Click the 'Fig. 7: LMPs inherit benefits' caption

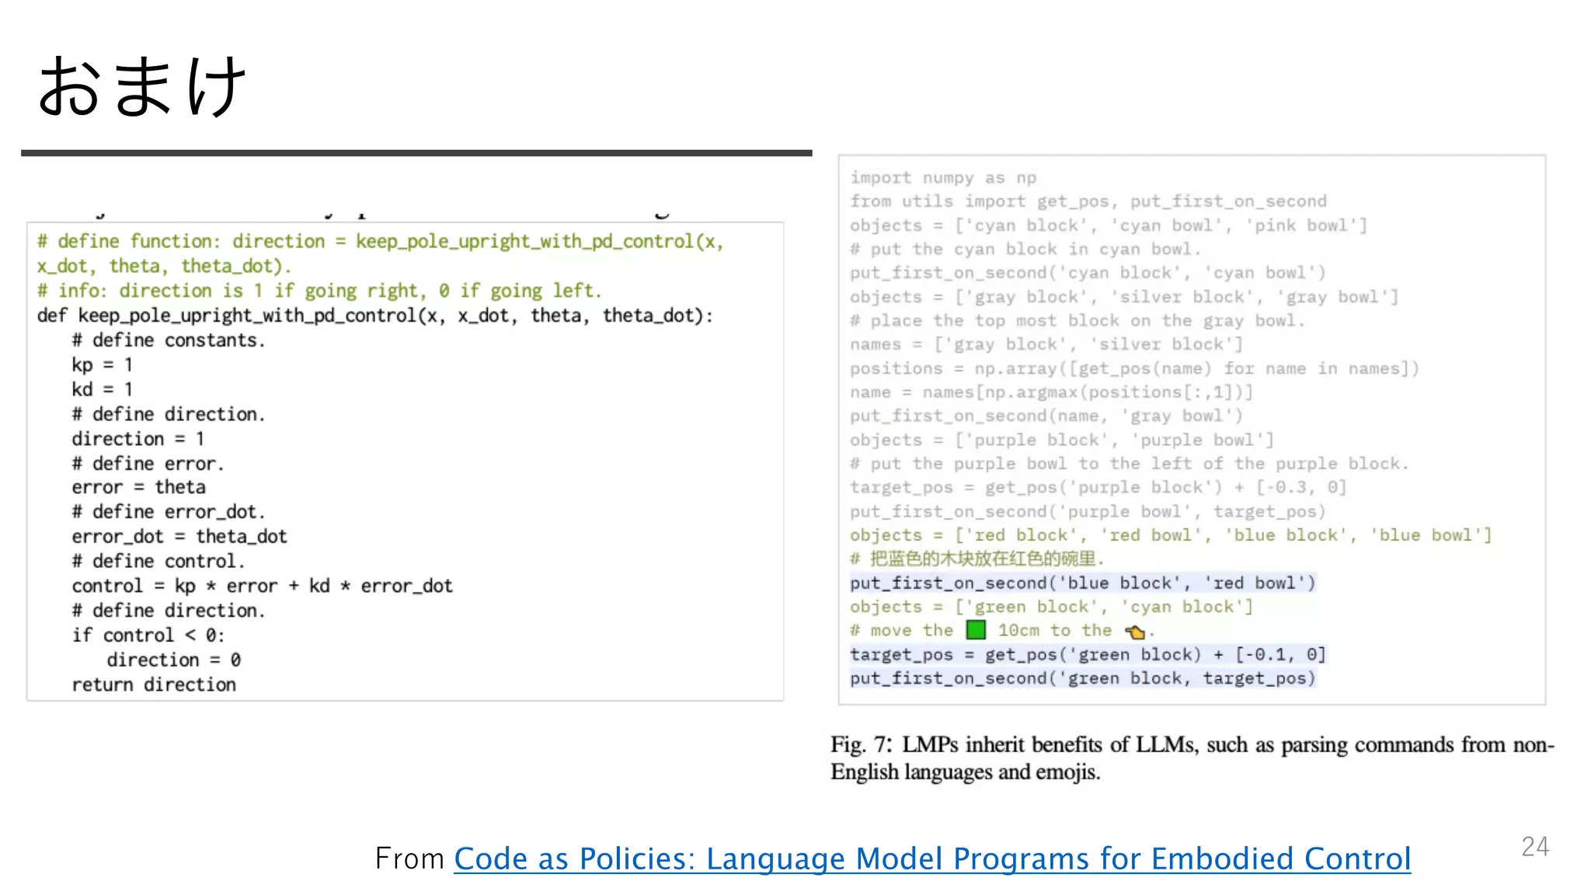(1192, 758)
